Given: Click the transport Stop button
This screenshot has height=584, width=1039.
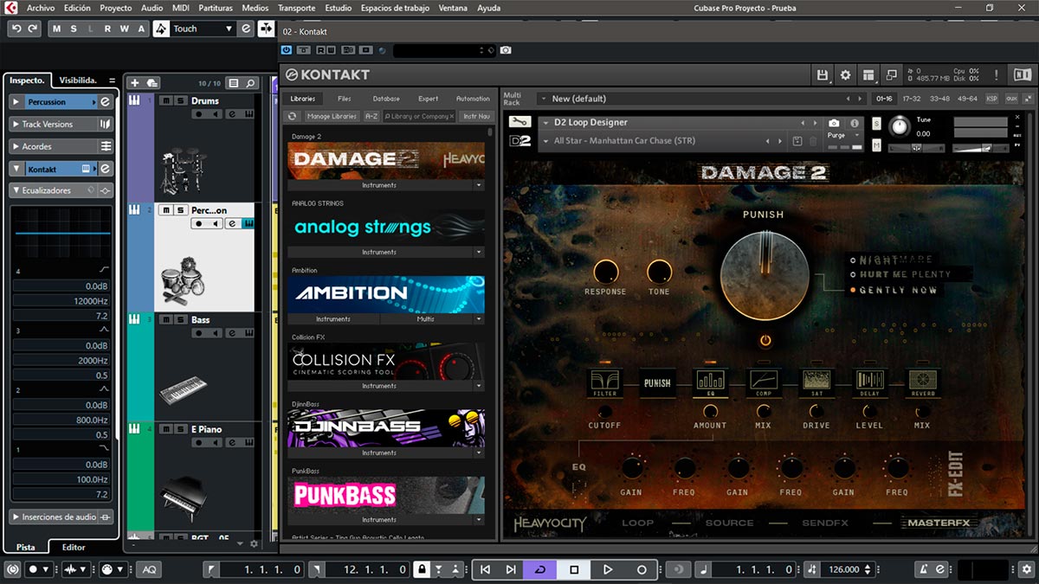Looking at the screenshot, I should pyautogui.click(x=574, y=569).
